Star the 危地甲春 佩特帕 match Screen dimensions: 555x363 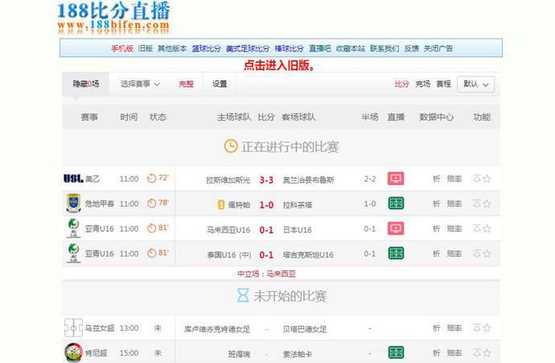pos(487,204)
